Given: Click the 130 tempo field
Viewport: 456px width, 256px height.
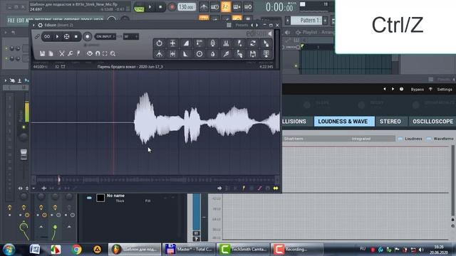Looking at the screenshot, I should coord(187,6).
